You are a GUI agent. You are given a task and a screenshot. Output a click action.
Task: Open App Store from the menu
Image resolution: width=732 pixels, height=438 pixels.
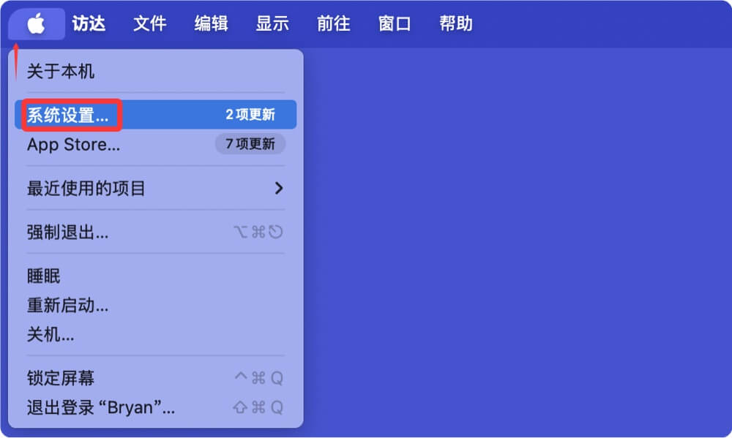pos(75,144)
